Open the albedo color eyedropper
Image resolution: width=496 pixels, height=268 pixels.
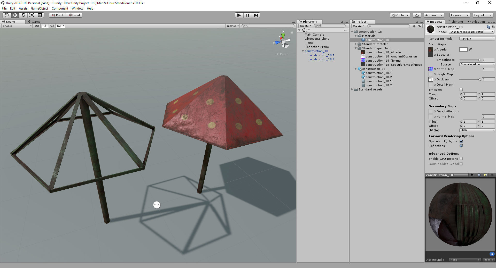(470, 49)
